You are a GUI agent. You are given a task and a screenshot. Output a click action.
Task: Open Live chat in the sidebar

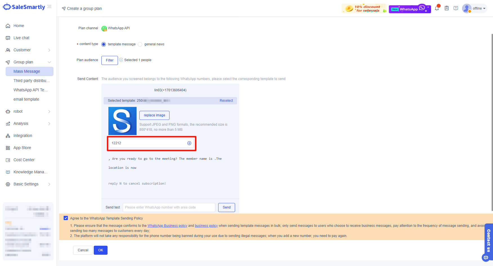click(x=21, y=38)
